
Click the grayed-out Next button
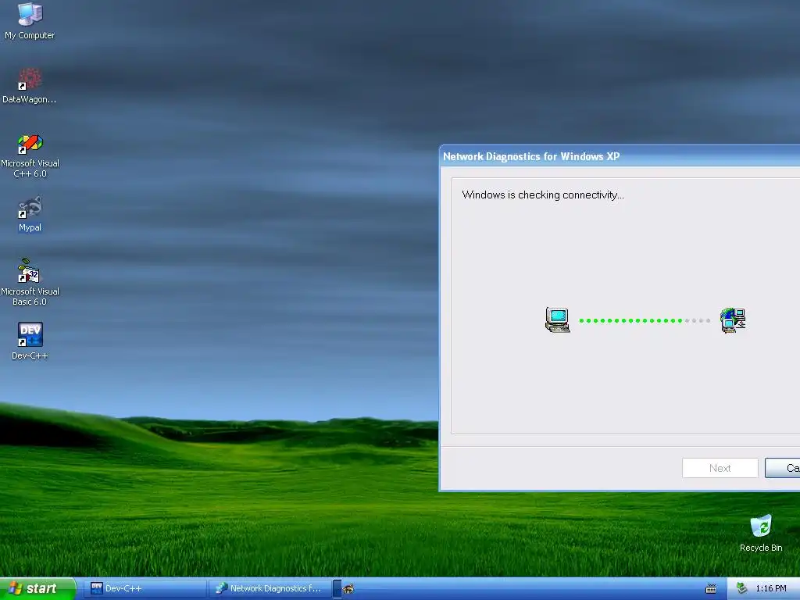(x=720, y=468)
